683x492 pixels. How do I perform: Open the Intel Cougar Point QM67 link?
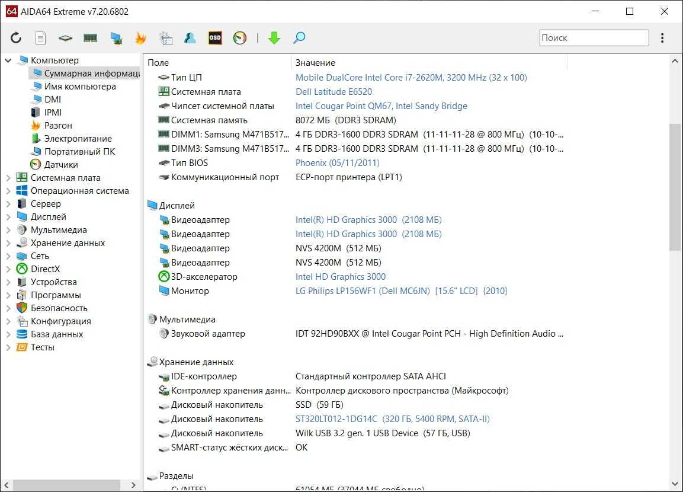click(x=381, y=106)
